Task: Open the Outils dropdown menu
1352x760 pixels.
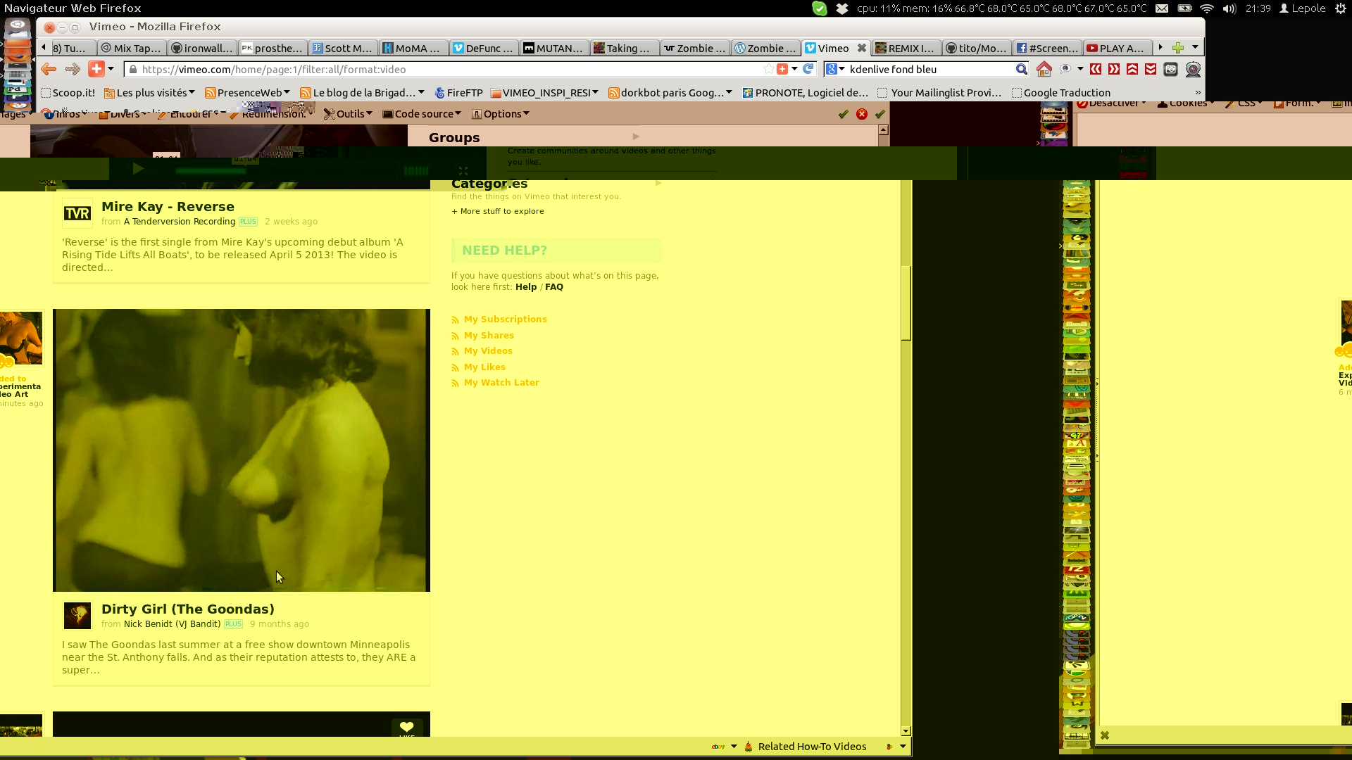Action: (349, 114)
